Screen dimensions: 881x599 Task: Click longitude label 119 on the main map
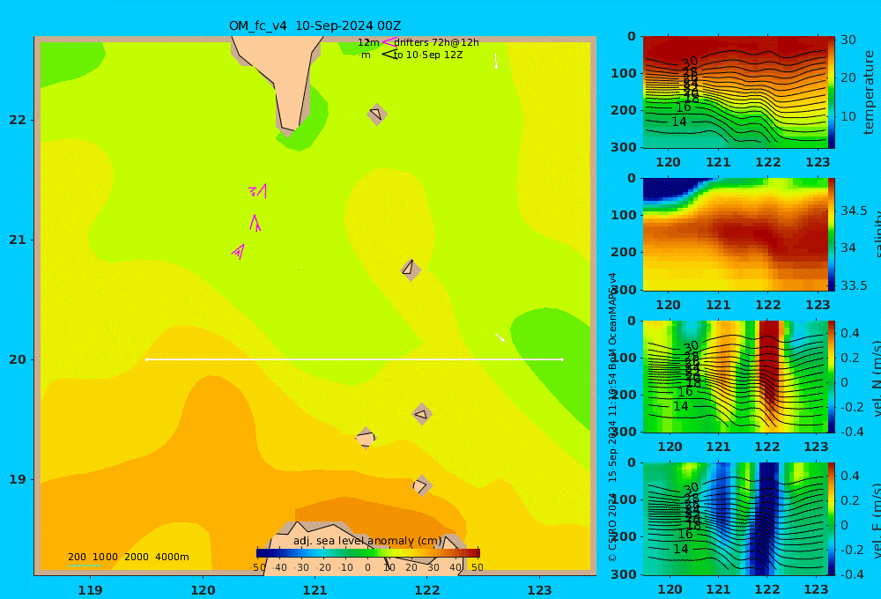tap(91, 590)
